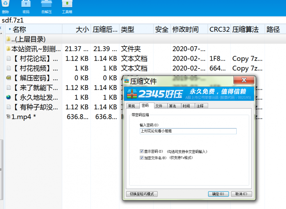This screenshot has height=209, width=286.
Task: Disable 加密文件名 (Encrypt file names)
Action: click(x=142, y=158)
